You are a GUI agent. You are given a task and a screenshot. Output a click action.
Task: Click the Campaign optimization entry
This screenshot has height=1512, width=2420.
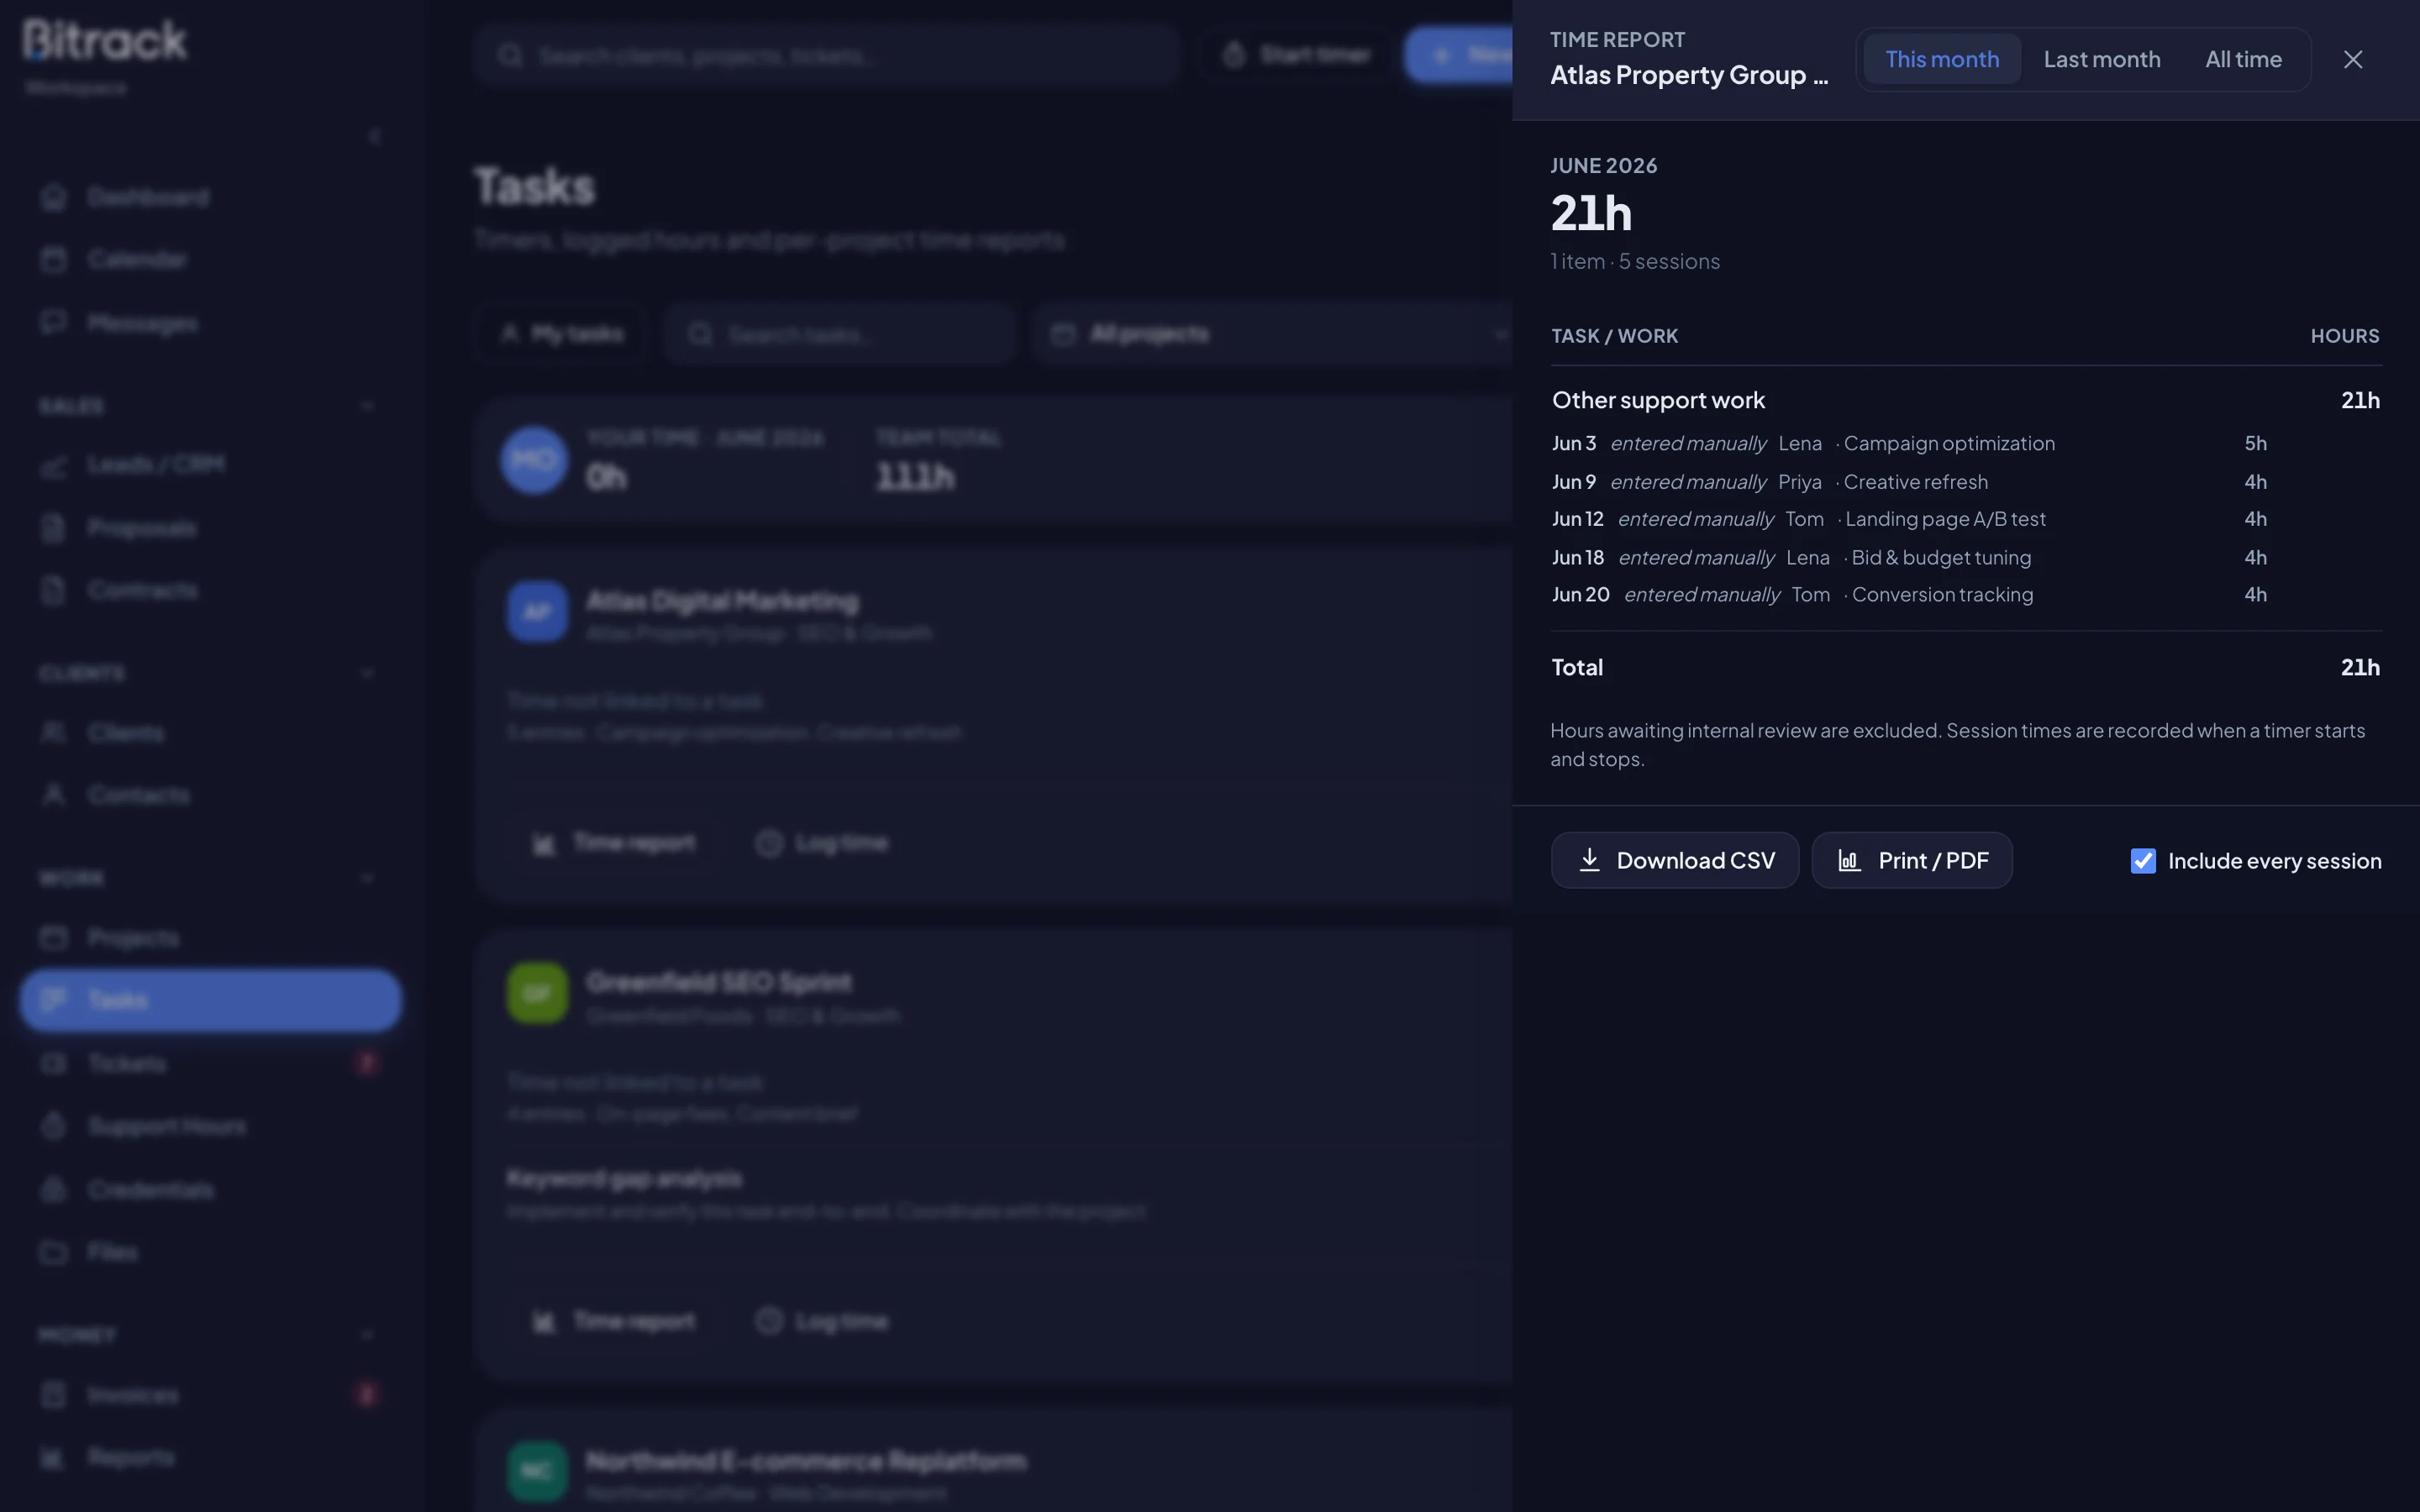[1948, 443]
